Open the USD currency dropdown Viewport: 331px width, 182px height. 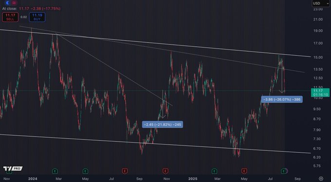point(321,3)
